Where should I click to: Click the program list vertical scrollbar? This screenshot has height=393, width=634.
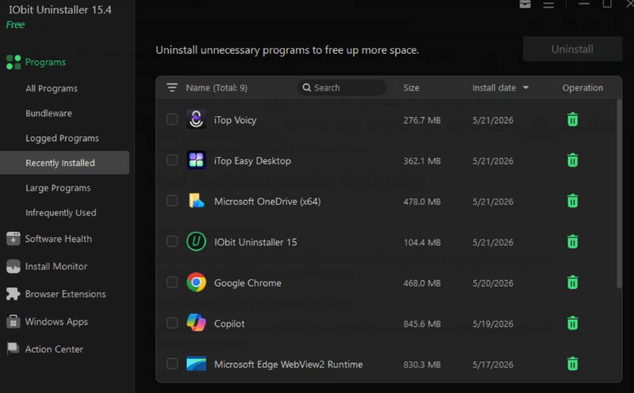(x=619, y=194)
